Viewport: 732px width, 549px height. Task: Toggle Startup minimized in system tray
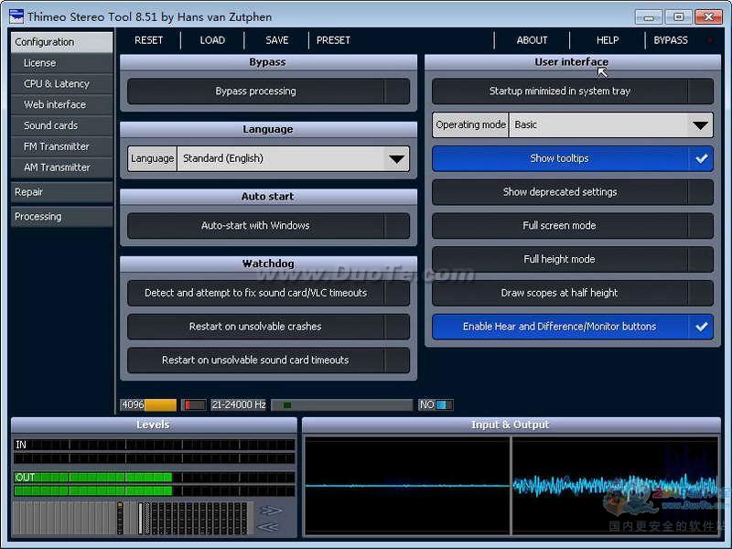(x=573, y=91)
